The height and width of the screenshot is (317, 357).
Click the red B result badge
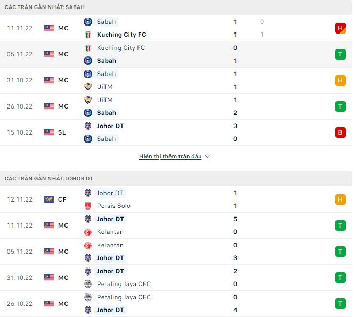pyautogui.click(x=340, y=132)
